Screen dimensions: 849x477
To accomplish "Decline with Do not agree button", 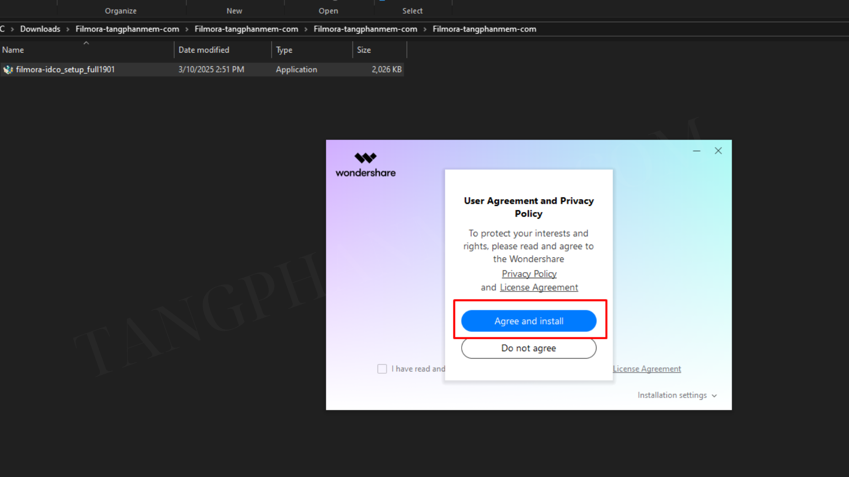I will point(528,348).
